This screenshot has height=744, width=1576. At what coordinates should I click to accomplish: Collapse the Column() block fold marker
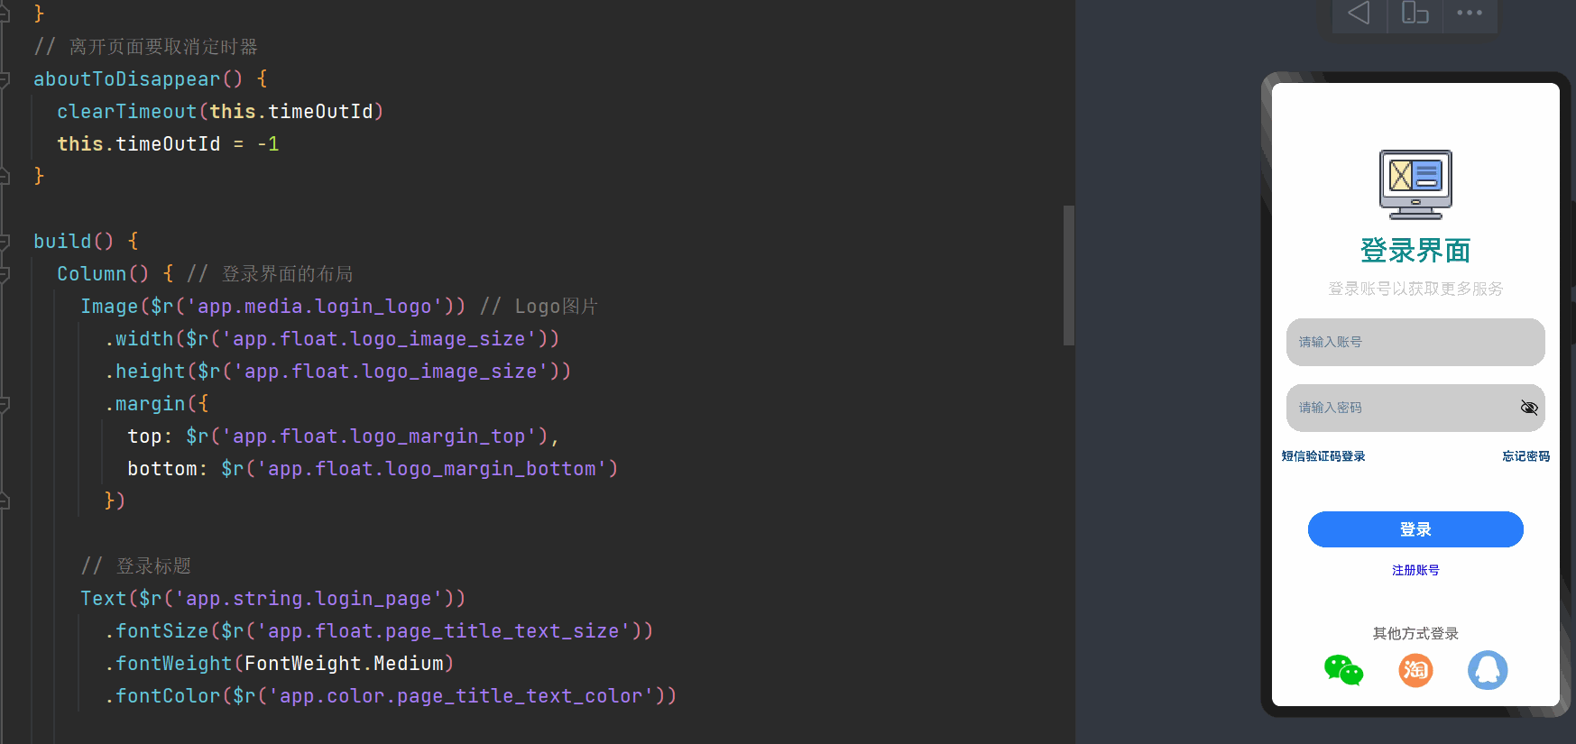point(5,274)
